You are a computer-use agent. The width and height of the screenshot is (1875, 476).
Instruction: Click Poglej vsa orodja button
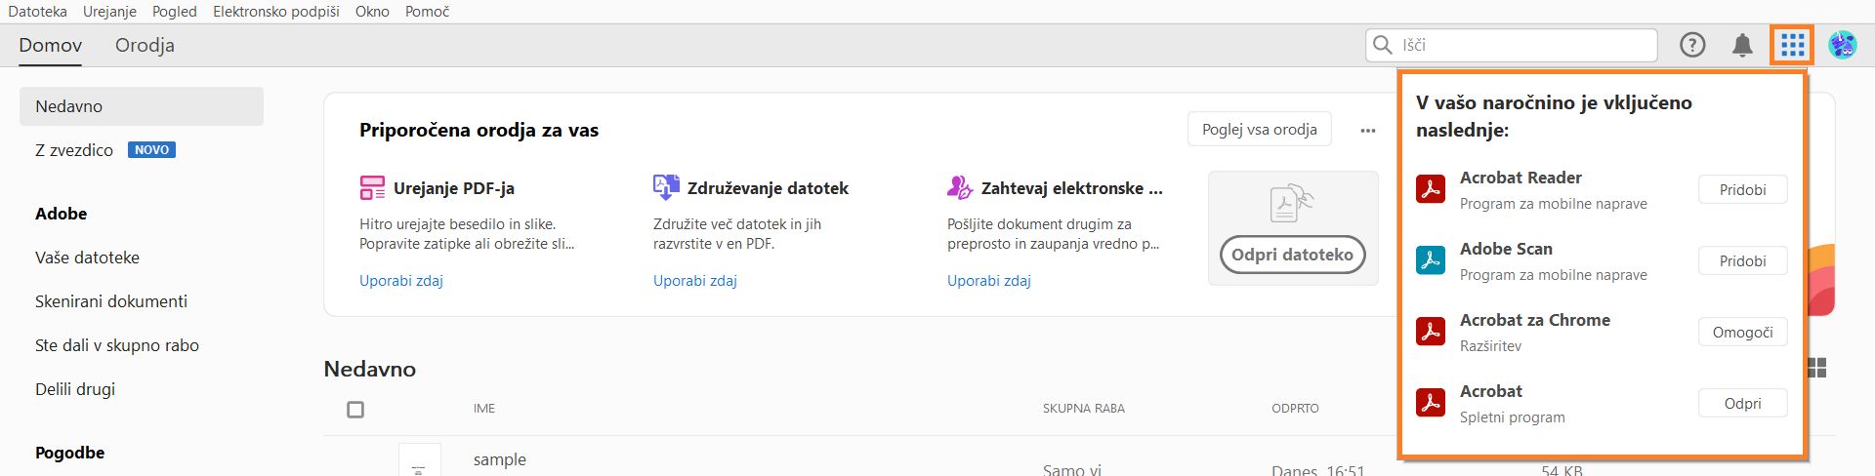tap(1260, 129)
